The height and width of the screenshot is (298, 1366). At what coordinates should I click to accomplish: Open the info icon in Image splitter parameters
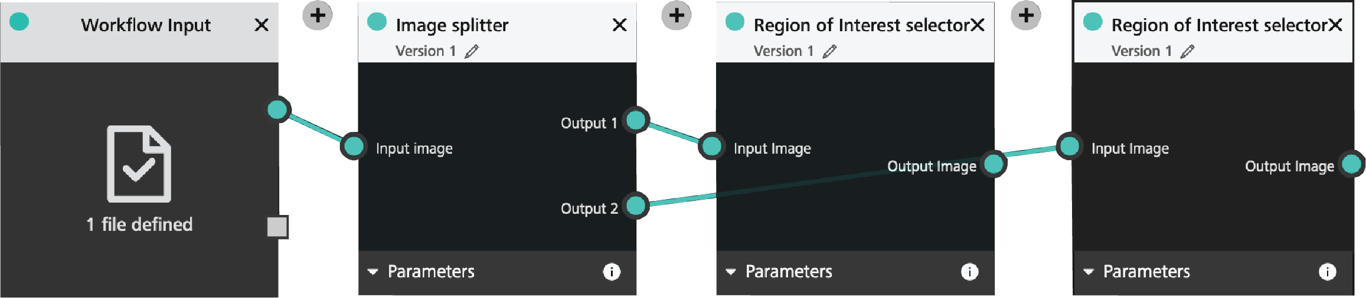612,271
